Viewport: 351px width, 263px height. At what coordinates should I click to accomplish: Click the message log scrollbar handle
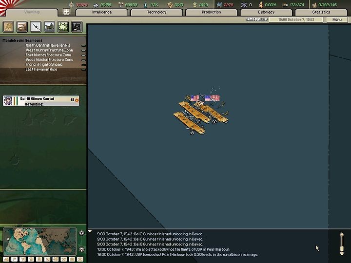click(342, 249)
